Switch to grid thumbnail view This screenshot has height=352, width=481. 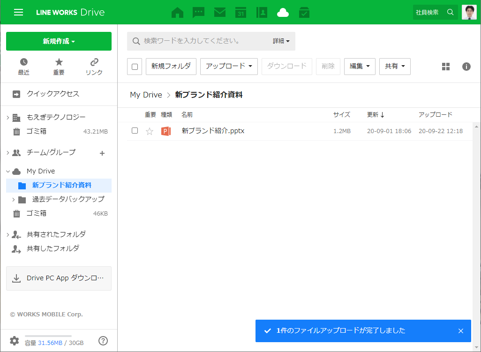[446, 67]
